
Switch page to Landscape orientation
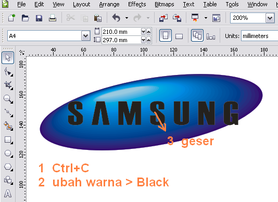pos(179,36)
